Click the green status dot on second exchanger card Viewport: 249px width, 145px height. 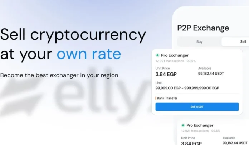[x=183, y=125]
